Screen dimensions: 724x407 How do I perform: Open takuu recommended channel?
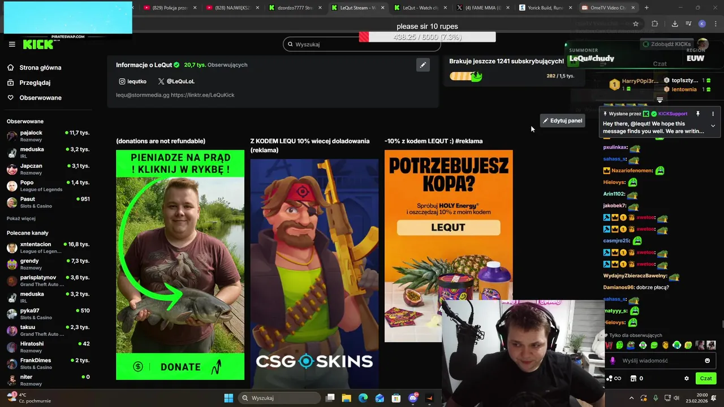(x=48, y=330)
